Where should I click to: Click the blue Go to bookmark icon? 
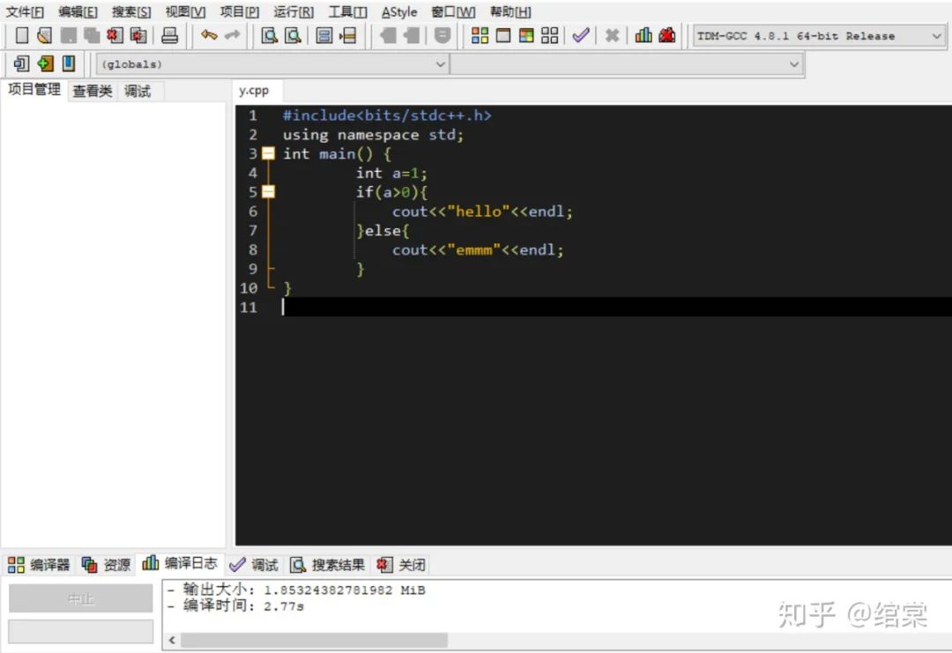pyautogui.click(x=69, y=63)
